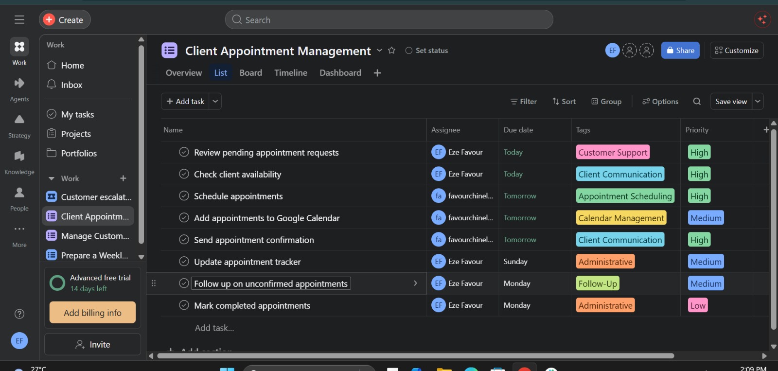Switch to the Board tab

point(251,73)
